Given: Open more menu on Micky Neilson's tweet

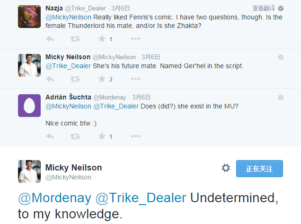Looking at the screenshot, I should [x=135, y=79].
